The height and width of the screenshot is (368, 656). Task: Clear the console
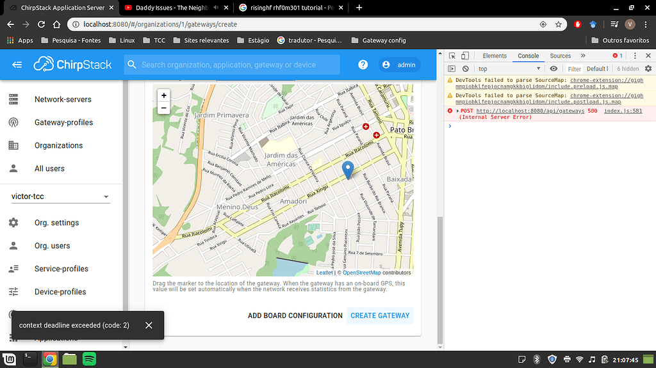coord(466,68)
